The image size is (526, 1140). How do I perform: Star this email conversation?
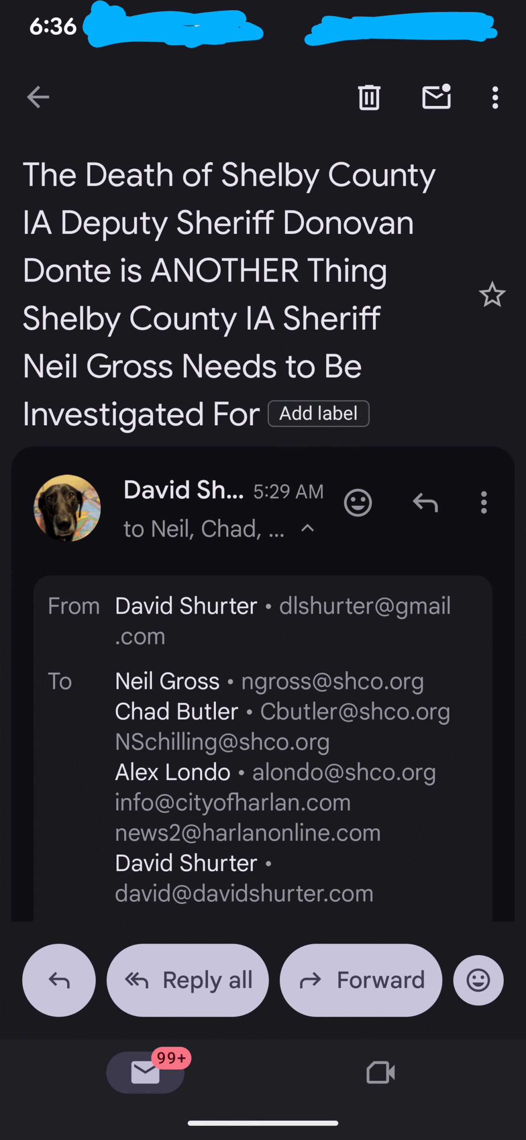pyautogui.click(x=492, y=294)
